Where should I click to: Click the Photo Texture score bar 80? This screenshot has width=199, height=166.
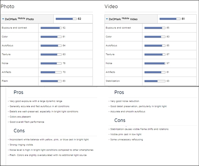point(51,54)
